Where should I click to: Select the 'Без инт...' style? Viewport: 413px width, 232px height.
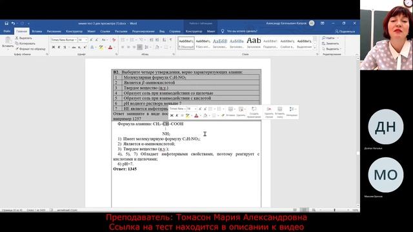click(x=203, y=43)
